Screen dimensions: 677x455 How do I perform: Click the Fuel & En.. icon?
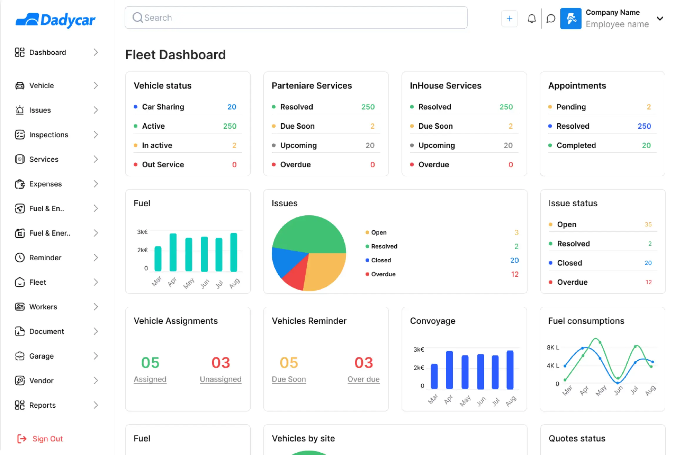tap(20, 209)
